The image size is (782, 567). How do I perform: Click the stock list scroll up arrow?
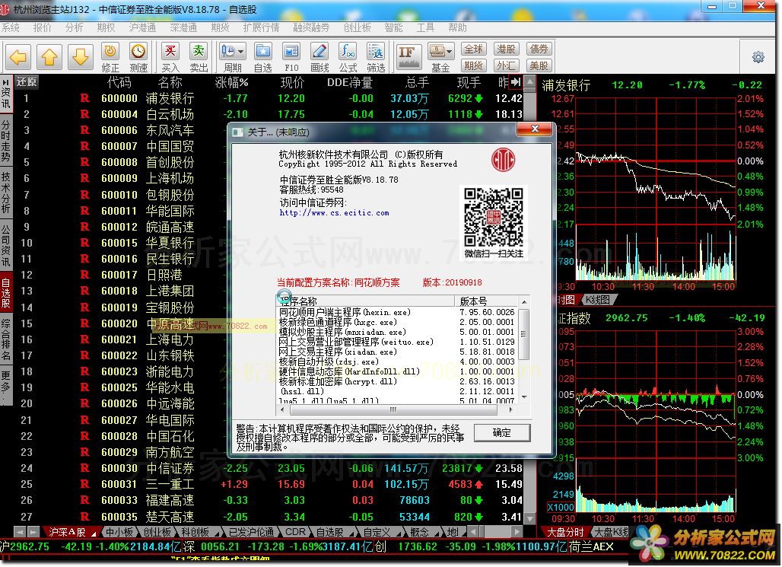pos(531,81)
